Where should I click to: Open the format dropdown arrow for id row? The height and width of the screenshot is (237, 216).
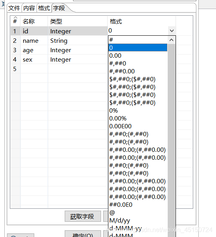(x=172, y=31)
